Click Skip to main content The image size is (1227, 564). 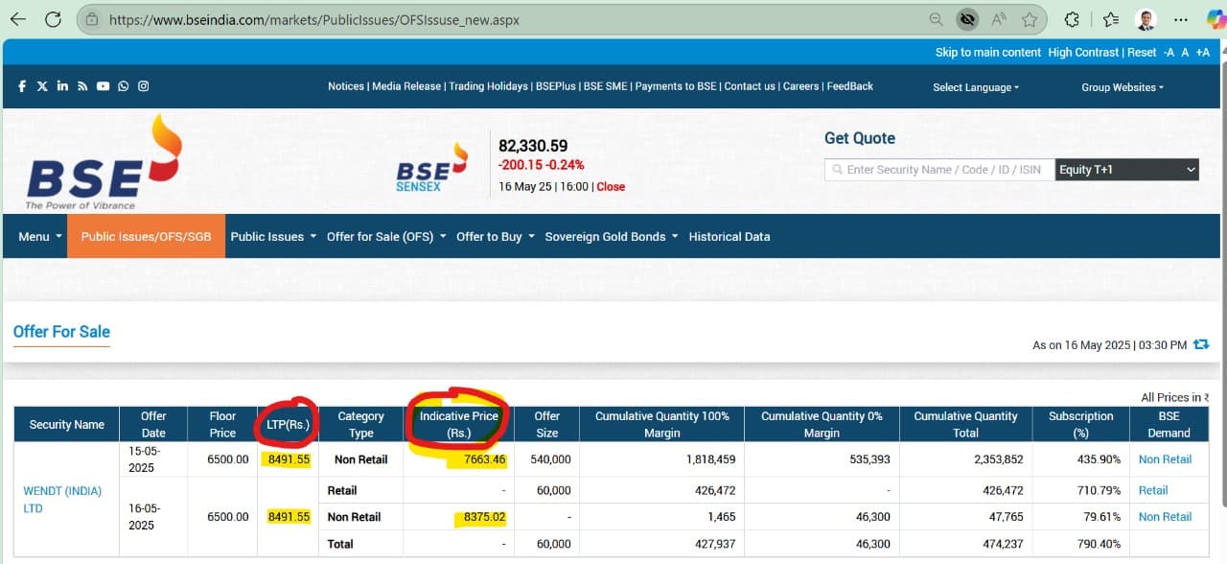click(x=988, y=53)
